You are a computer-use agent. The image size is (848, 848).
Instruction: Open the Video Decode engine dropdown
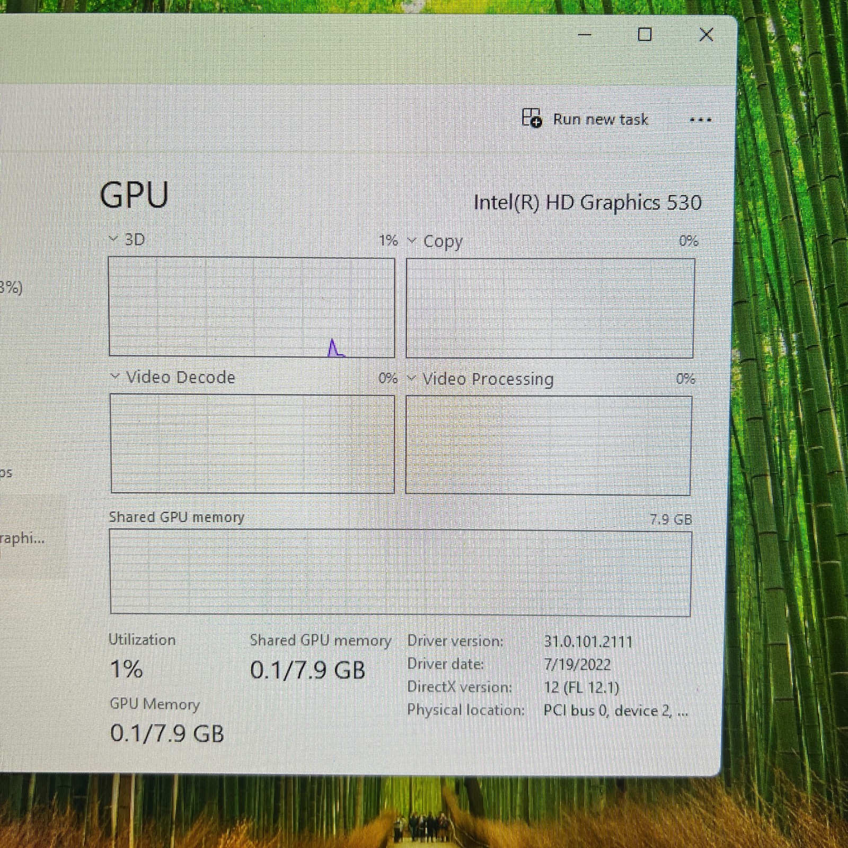point(115,377)
